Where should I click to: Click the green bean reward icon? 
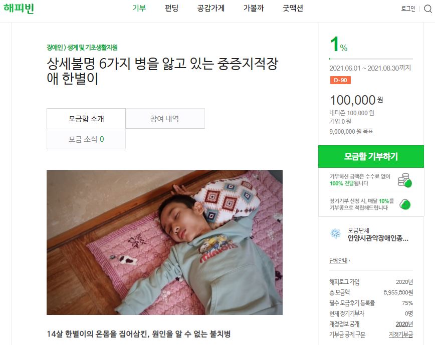tap(405, 204)
